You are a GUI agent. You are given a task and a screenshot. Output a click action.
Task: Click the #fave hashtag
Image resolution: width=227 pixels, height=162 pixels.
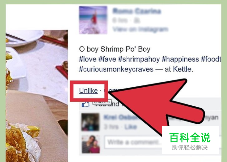click(107, 59)
